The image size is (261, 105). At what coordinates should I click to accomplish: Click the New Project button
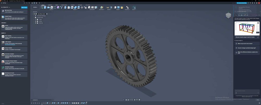(x=24, y=8)
